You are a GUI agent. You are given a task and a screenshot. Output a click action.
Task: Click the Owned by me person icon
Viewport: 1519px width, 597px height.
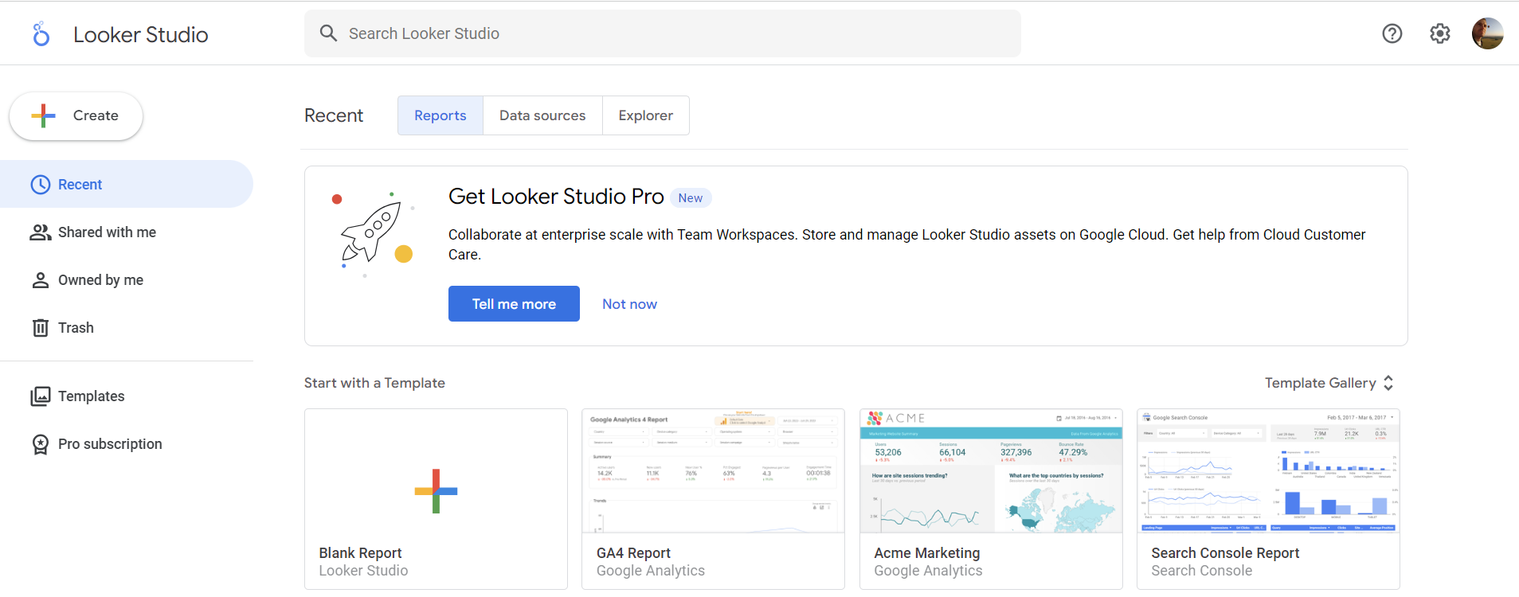40,280
